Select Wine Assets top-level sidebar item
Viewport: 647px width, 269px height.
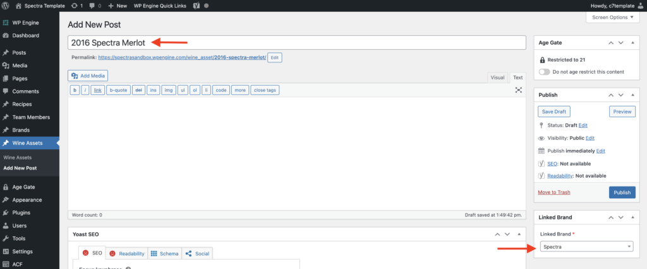30,143
